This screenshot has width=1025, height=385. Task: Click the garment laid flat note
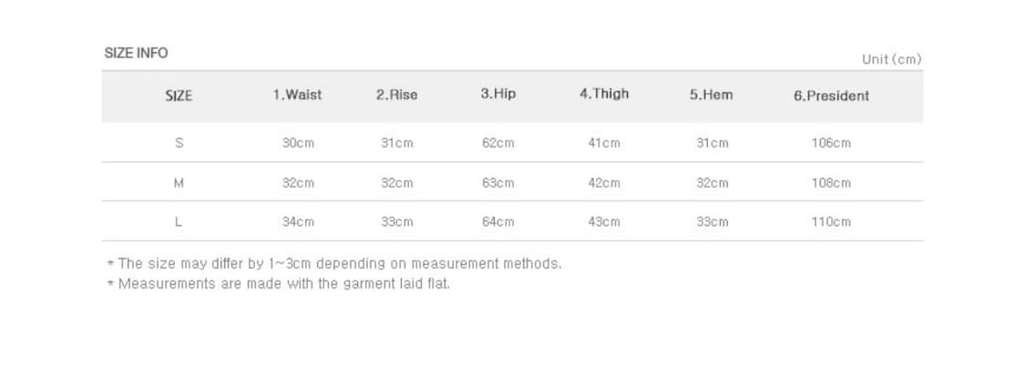279,284
